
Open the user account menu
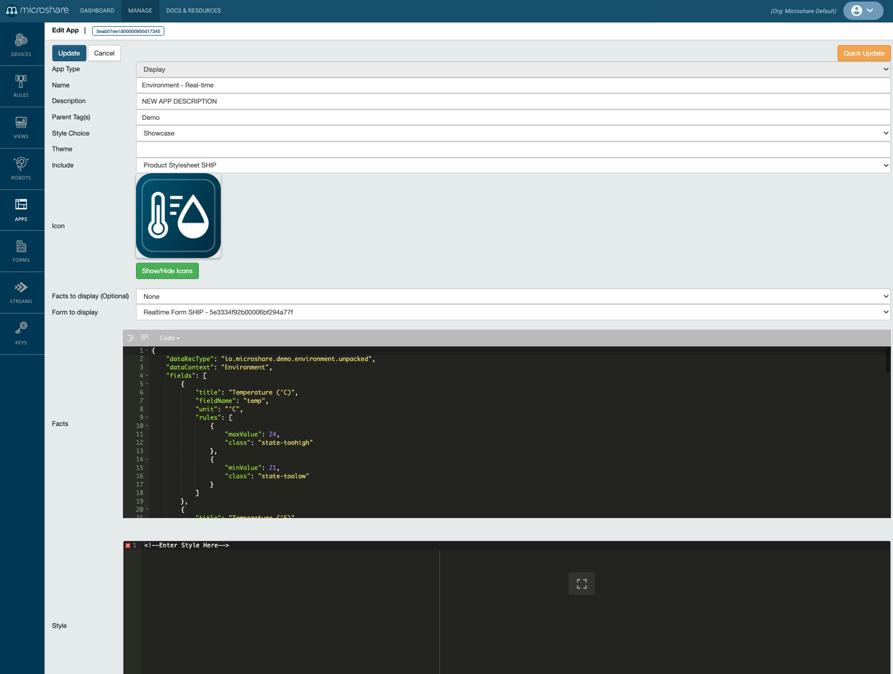(x=863, y=10)
